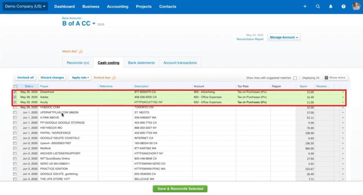This screenshot has width=363, height=195.
Task: Click the Show more button
Action: pyautogui.click(x=335, y=78)
